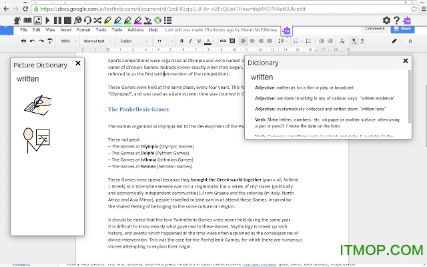Click the Read&Write Play button
This screenshot has width=427, height=267.
pyautogui.click(x=45, y=21)
